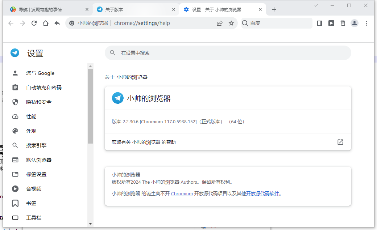Close the browser window
The width and height of the screenshot is (377, 230).
coord(366,5)
